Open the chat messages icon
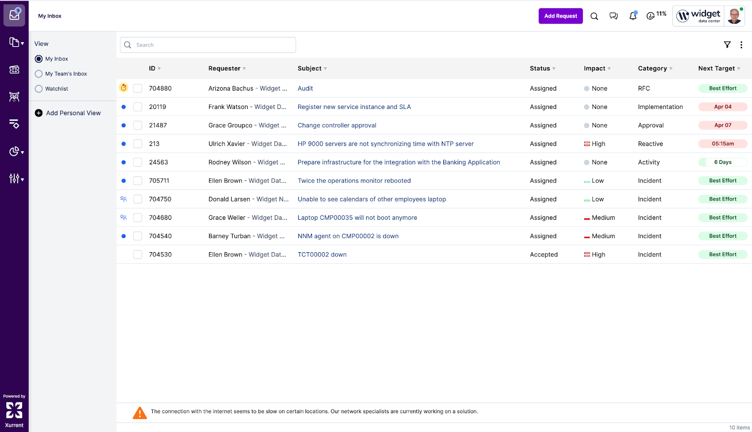752x432 pixels. [613, 15]
